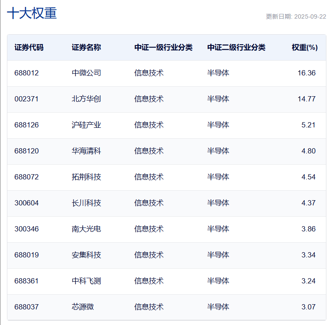Viewport: 329px width, 325px height.
Task: Click the 更新日期: 2025-09-22 text
Action: point(296,16)
